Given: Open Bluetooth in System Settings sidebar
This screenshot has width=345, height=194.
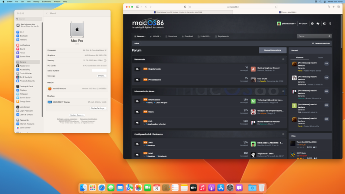Looking at the screenshot, I should coord(23,36).
